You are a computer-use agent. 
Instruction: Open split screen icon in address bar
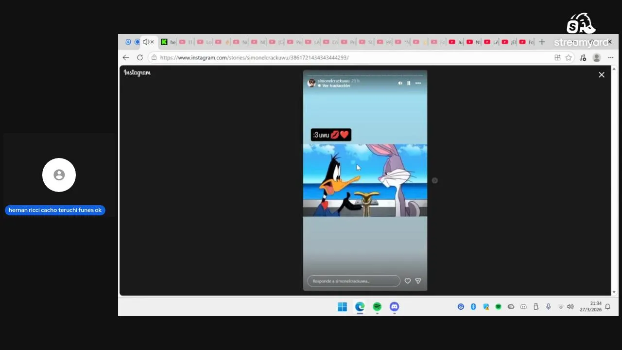point(557,57)
